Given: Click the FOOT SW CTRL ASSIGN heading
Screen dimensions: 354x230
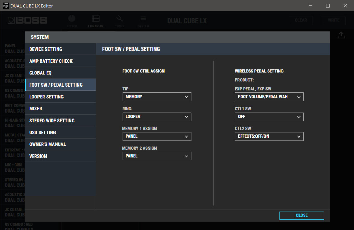Looking at the screenshot, I should [143, 71].
